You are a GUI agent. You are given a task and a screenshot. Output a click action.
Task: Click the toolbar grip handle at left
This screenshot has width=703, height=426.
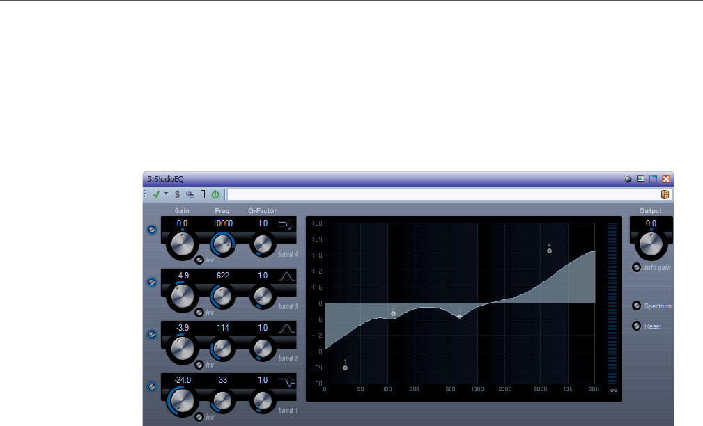tap(145, 194)
